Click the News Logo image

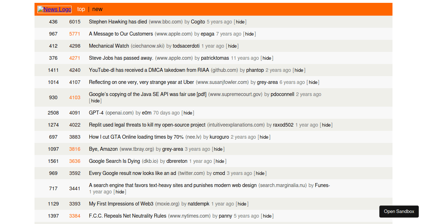pos(54,9)
